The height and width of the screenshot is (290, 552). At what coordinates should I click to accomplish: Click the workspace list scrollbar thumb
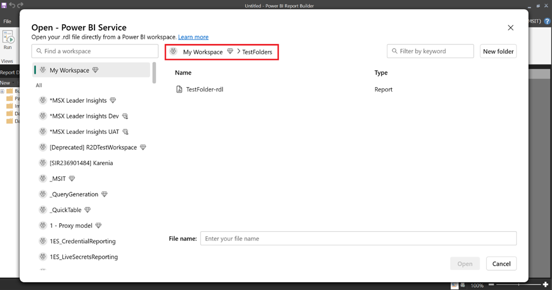click(x=154, y=73)
